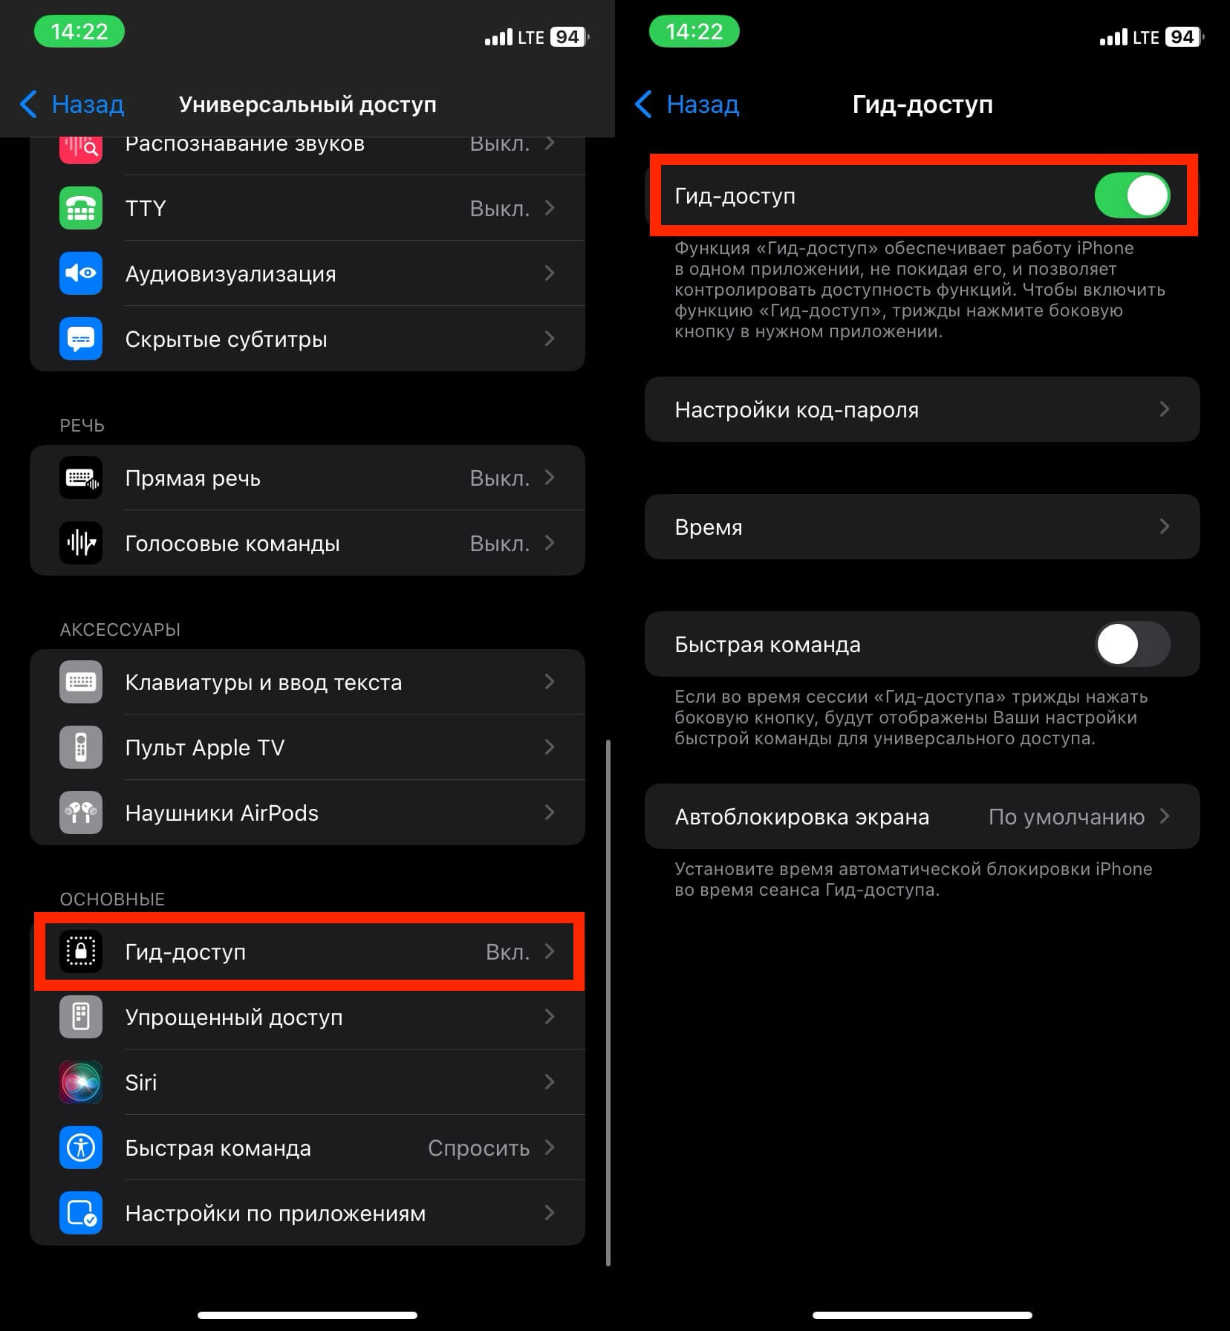Viewport: 1230px width, 1331px height.
Task: Tap the TTY green phone icon
Action: tap(81, 209)
